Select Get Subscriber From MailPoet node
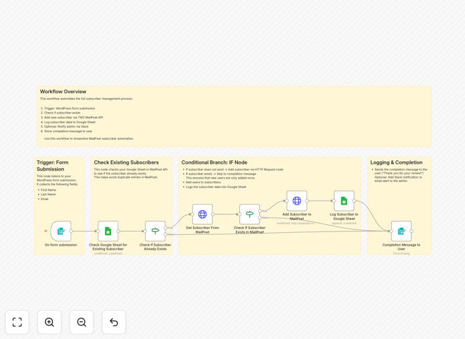 [x=202, y=214]
